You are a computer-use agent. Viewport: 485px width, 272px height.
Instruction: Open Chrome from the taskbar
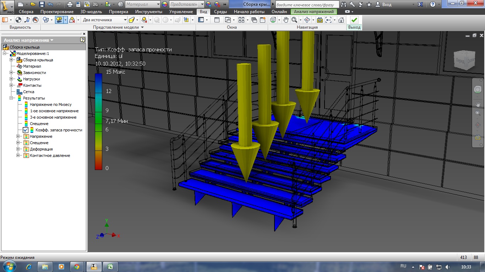click(x=76, y=267)
